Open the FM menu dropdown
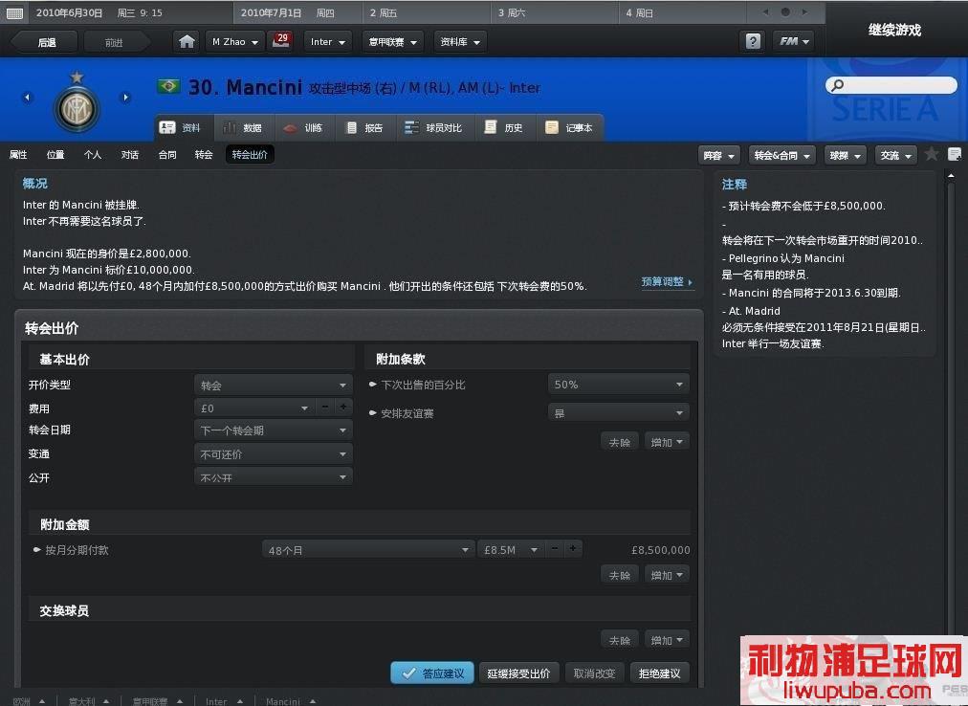968x706 pixels. coord(794,41)
